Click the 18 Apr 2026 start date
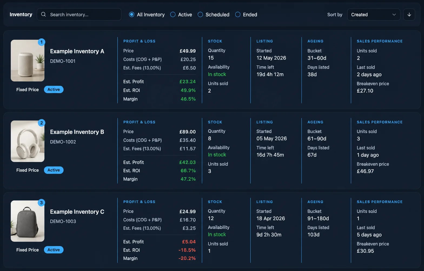This screenshot has width=424, height=271. [271, 218]
